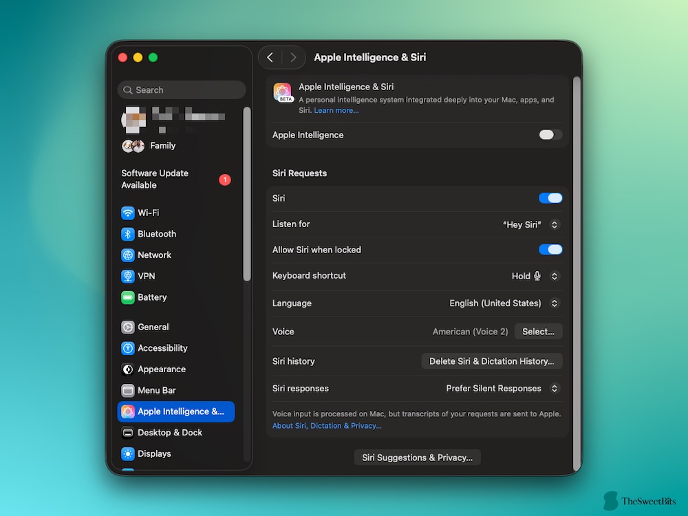The image size is (688, 516).
Task: Click the VPN sidebar icon
Action: point(128,277)
